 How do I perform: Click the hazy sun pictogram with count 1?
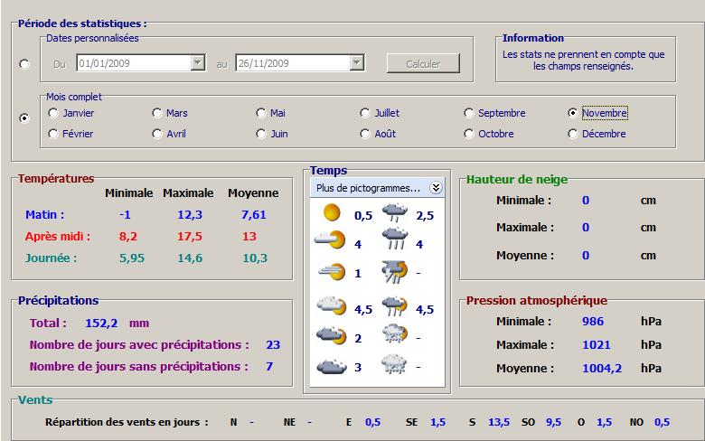click(x=332, y=270)
